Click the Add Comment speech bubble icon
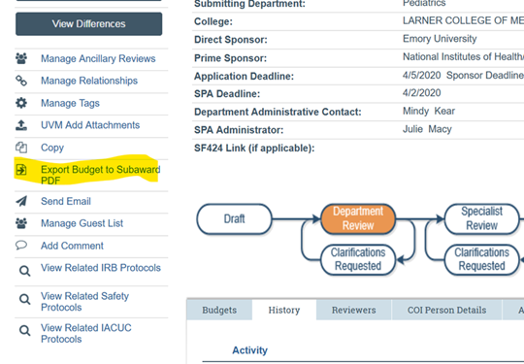This screenshot has width=524, height=364. pyautogui.click(x=21, y=246)
